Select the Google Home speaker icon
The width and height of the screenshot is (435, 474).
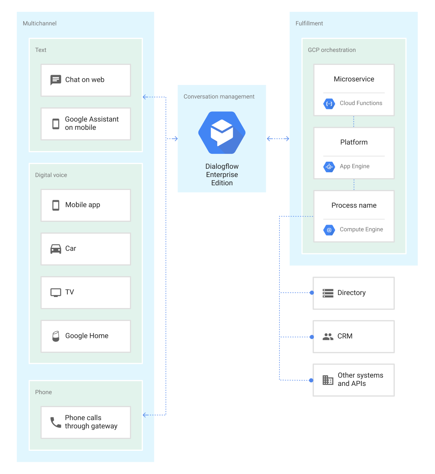coord(56,336)
